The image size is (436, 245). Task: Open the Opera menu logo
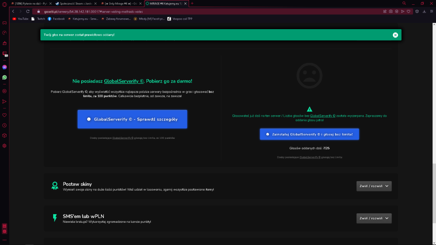[4, 4]
